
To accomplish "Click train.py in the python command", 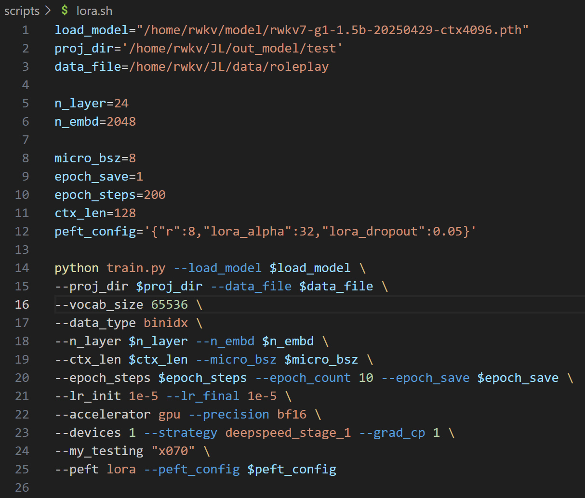I will 135,268.
